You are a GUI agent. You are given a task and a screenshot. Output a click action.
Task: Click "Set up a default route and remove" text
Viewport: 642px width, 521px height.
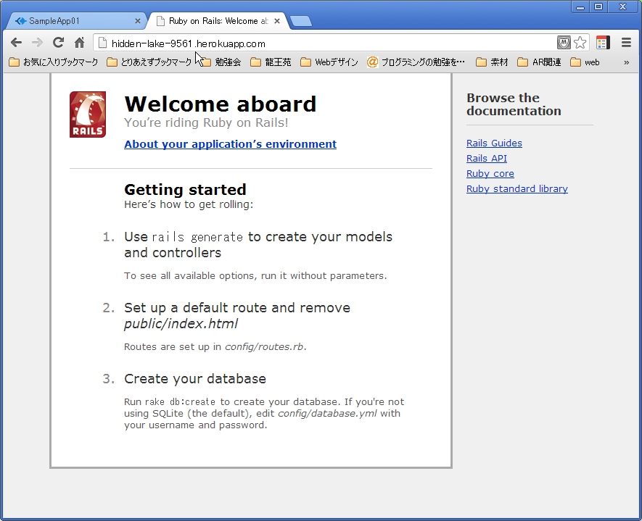coord(237,307)
